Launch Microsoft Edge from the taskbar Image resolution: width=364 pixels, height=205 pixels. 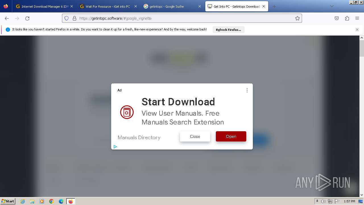point(61,201)
